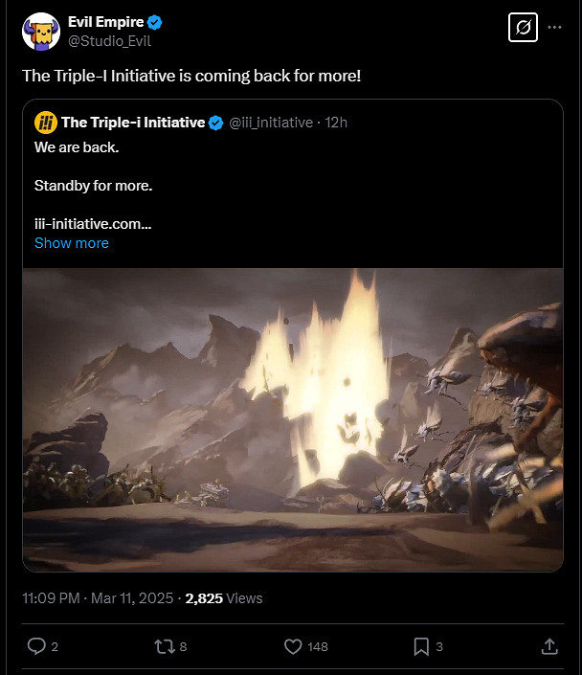Click Triple-i Initiative verified badge
The height and width of the screenshot is (675, 582).
coord(216,123)
